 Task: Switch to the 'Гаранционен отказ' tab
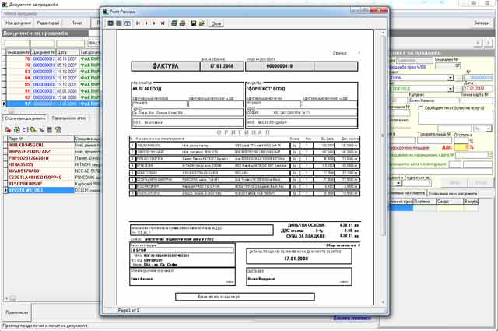pyautogui.click(x=67, y=117)
